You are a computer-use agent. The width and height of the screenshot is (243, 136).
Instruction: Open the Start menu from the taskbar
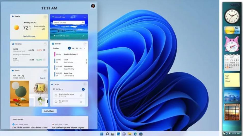102,134
